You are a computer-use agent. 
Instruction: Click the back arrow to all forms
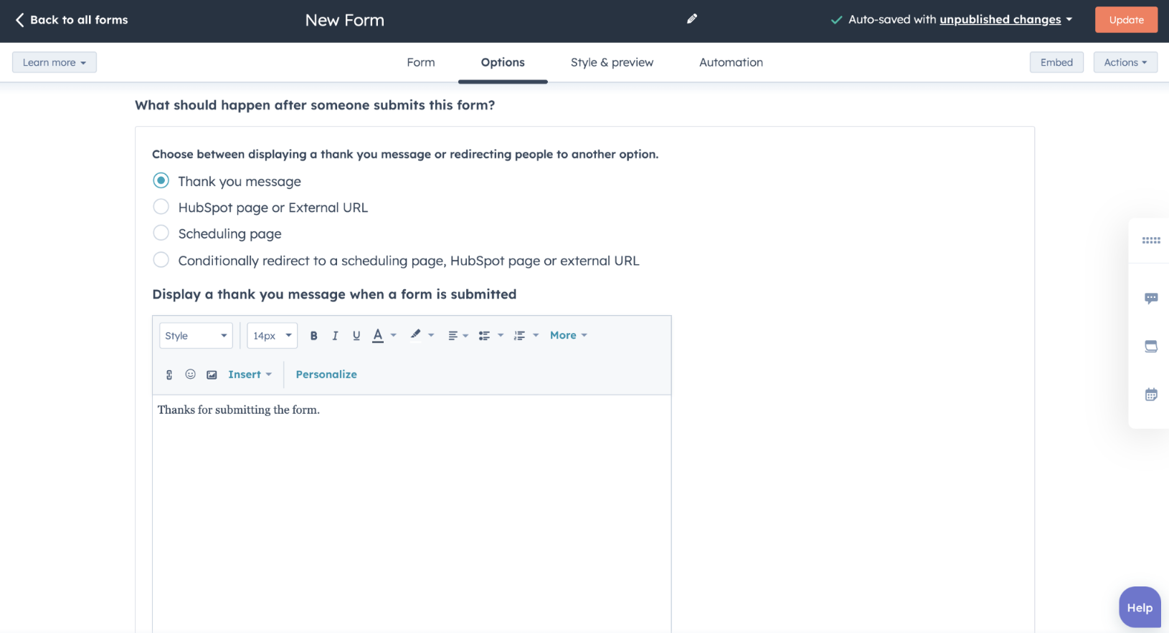[20, 20]
